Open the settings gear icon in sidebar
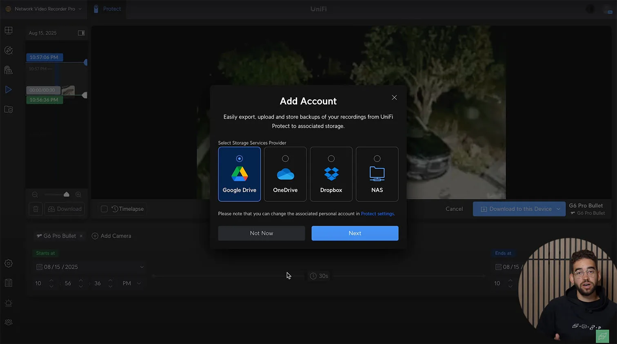 click(9, 263)
